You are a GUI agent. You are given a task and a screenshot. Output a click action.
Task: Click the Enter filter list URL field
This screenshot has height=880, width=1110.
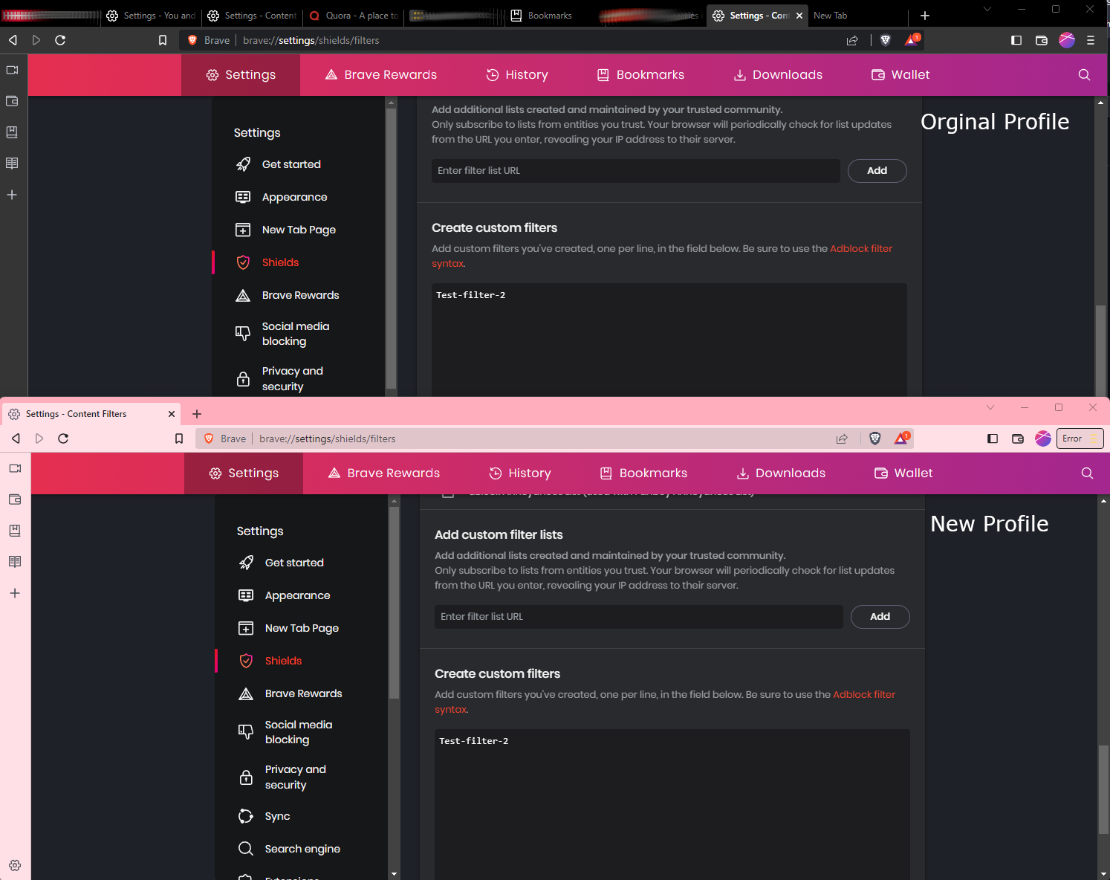[636, 171]
